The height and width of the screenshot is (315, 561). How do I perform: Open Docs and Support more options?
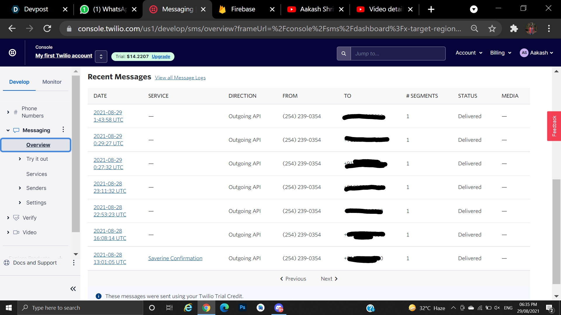(74, 263)
